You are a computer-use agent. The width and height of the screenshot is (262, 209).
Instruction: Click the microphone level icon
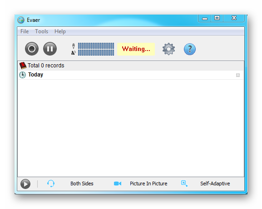coord(74,46)
